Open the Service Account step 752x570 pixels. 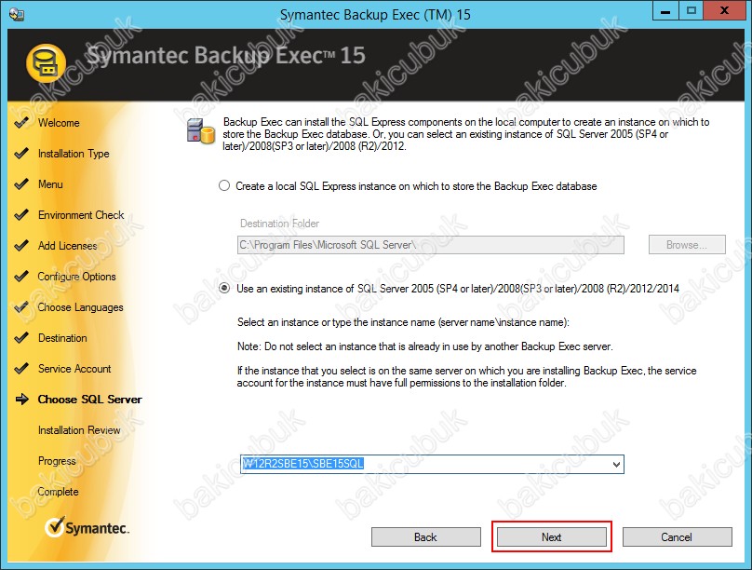[74, 369]
